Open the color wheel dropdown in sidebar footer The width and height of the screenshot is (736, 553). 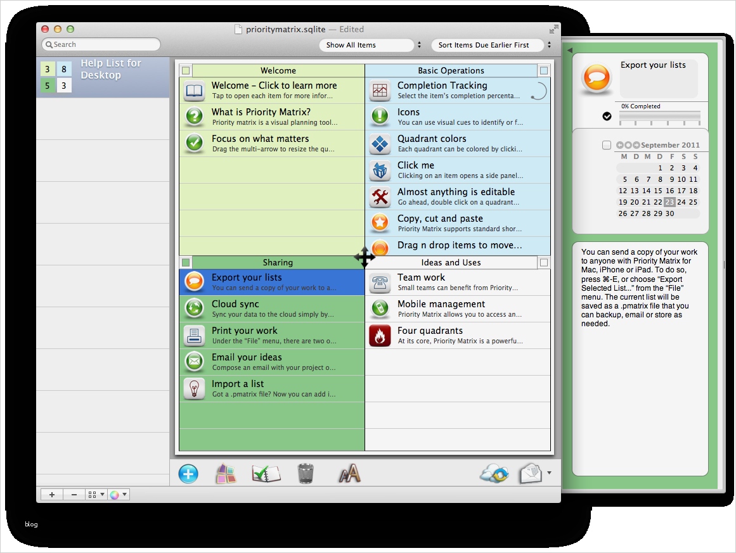point(118,494)
